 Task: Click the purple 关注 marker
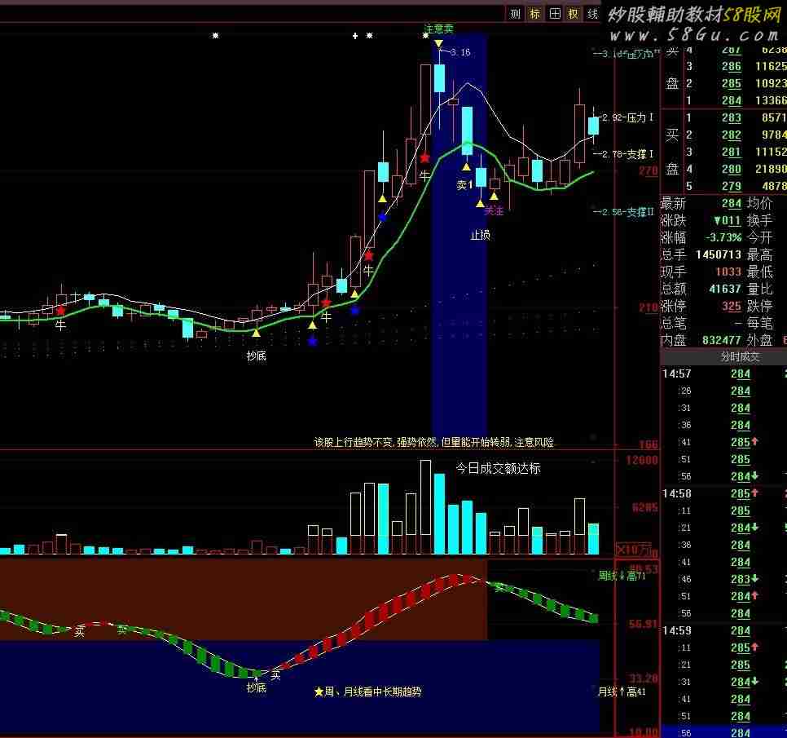pos(494,210)
